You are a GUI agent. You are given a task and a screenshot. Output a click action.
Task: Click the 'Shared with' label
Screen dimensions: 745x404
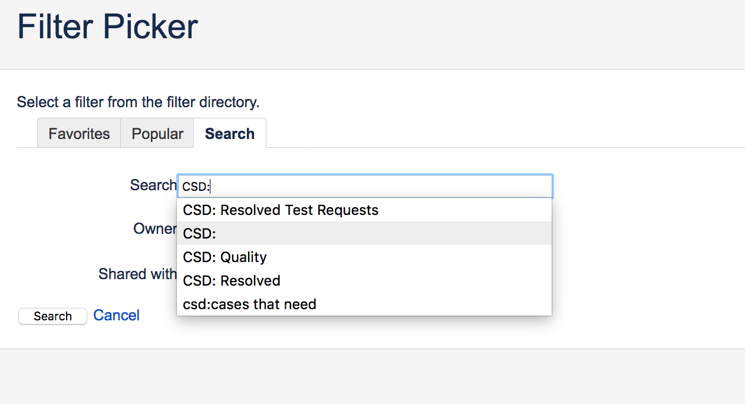137,274
